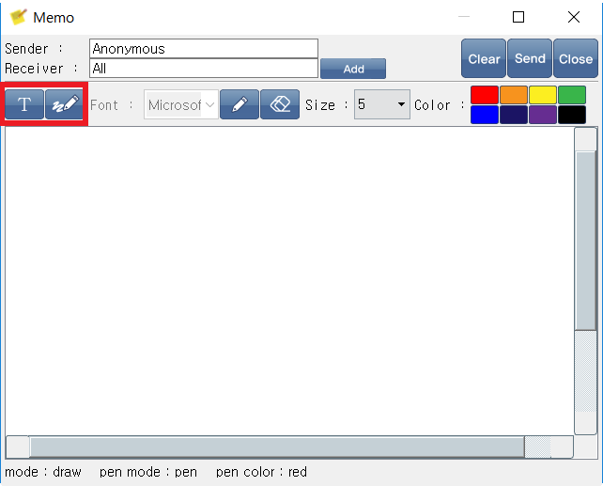Click the Receiver field containing All
603x486 pixels.
pos(204,69)
